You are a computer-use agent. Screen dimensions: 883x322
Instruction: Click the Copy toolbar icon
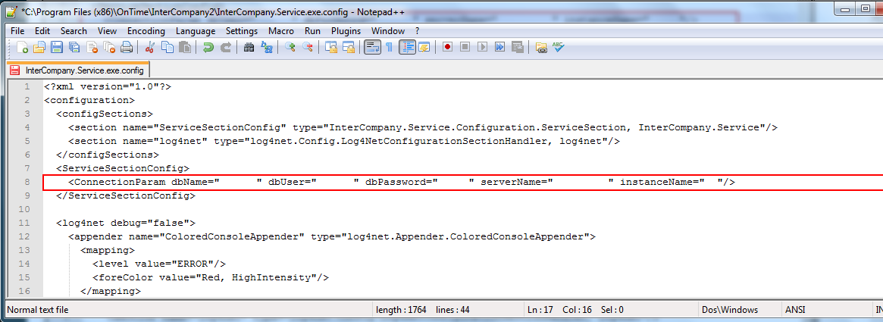click(168, 48)
